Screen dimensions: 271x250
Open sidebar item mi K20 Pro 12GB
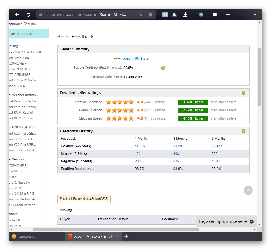pos(24,150)
